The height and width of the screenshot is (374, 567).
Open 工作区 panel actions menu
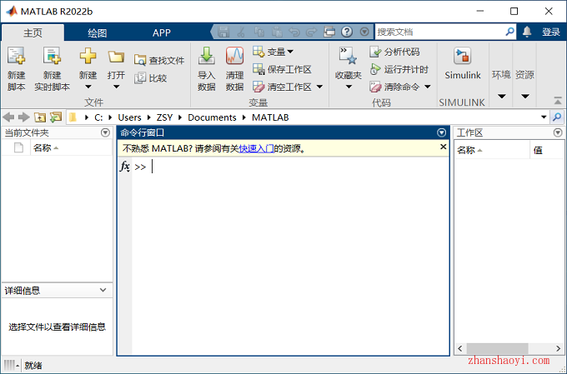pyautogui.click(x=558, y=132)
